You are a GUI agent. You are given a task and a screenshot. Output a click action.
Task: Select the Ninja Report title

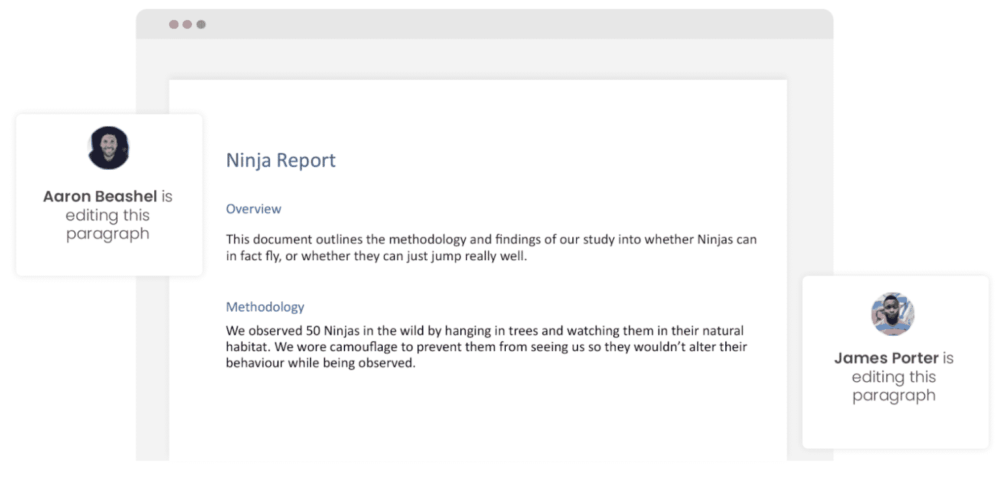[x=281, y=160]
